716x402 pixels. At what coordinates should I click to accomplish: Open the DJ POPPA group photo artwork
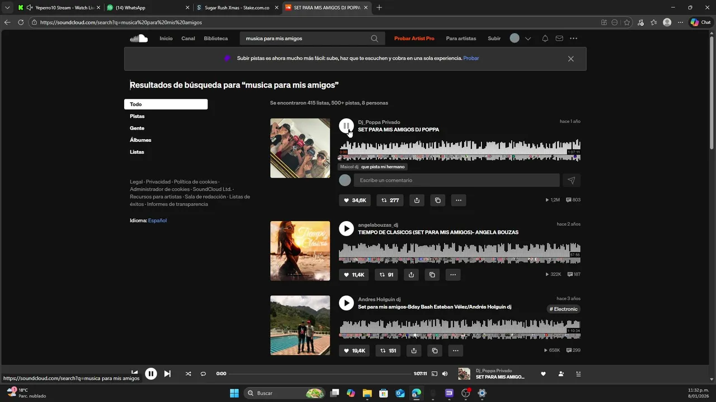[x=300, y=148]
